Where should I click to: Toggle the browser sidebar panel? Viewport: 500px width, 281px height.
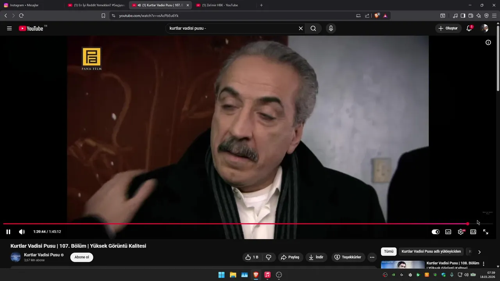(463, 16)
